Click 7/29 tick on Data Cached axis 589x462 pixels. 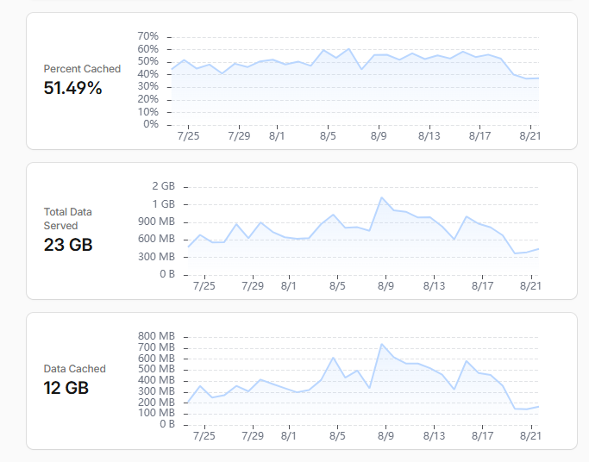[x=253, y=436]
